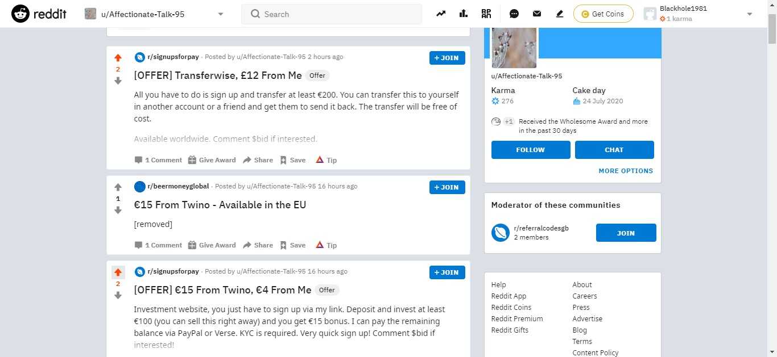Open the Popular trending arrow icon

[441, 14]
